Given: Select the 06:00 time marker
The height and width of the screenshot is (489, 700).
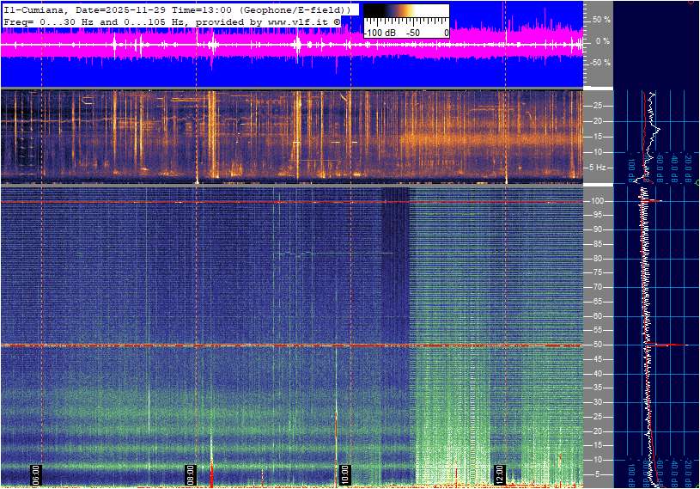Looking at the screenshot, I should pos(36,473).
